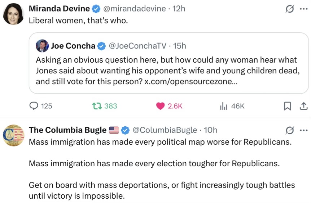Image resolution: width=311 pixels, height=203 pixels.
Task: Open more options on Miranda Devine's post
Action: [x=303, y=9]
